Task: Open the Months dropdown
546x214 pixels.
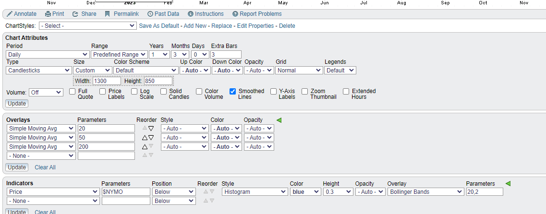Action: coord(180,54)
